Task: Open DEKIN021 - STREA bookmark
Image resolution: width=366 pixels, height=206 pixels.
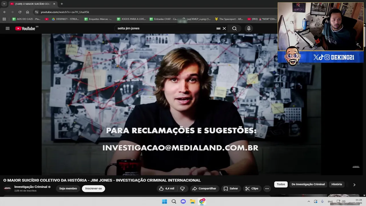Action: tap(65, 19)
